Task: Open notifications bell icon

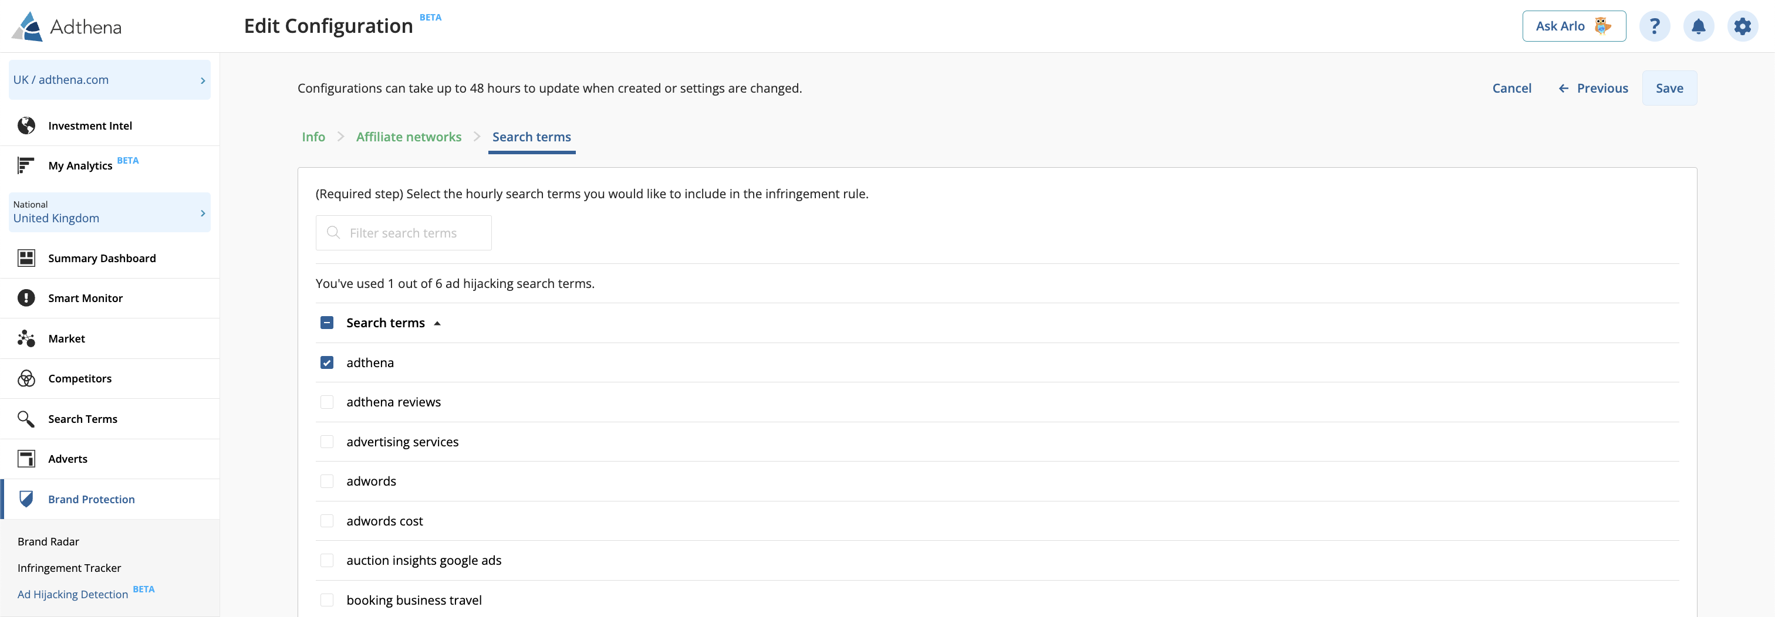Action: [x=1699, y=26]
